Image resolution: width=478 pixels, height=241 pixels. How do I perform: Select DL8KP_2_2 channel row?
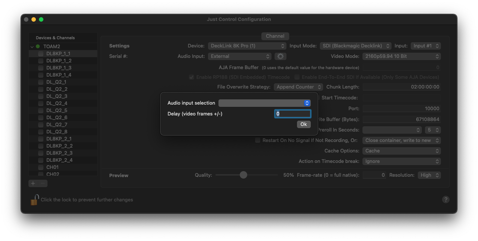(63, 146)
